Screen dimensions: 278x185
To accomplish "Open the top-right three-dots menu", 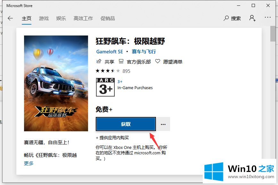I will (x=268, y=18).
